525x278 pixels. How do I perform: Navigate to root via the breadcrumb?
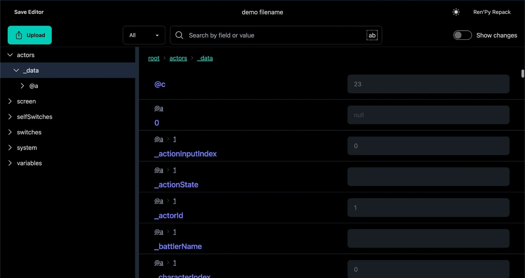pyautogui.click(x=154, y=58)
